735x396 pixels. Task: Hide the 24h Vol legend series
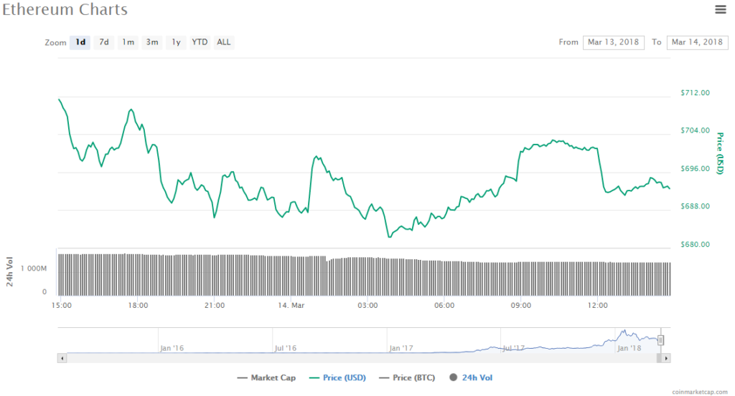coord(471,377)
